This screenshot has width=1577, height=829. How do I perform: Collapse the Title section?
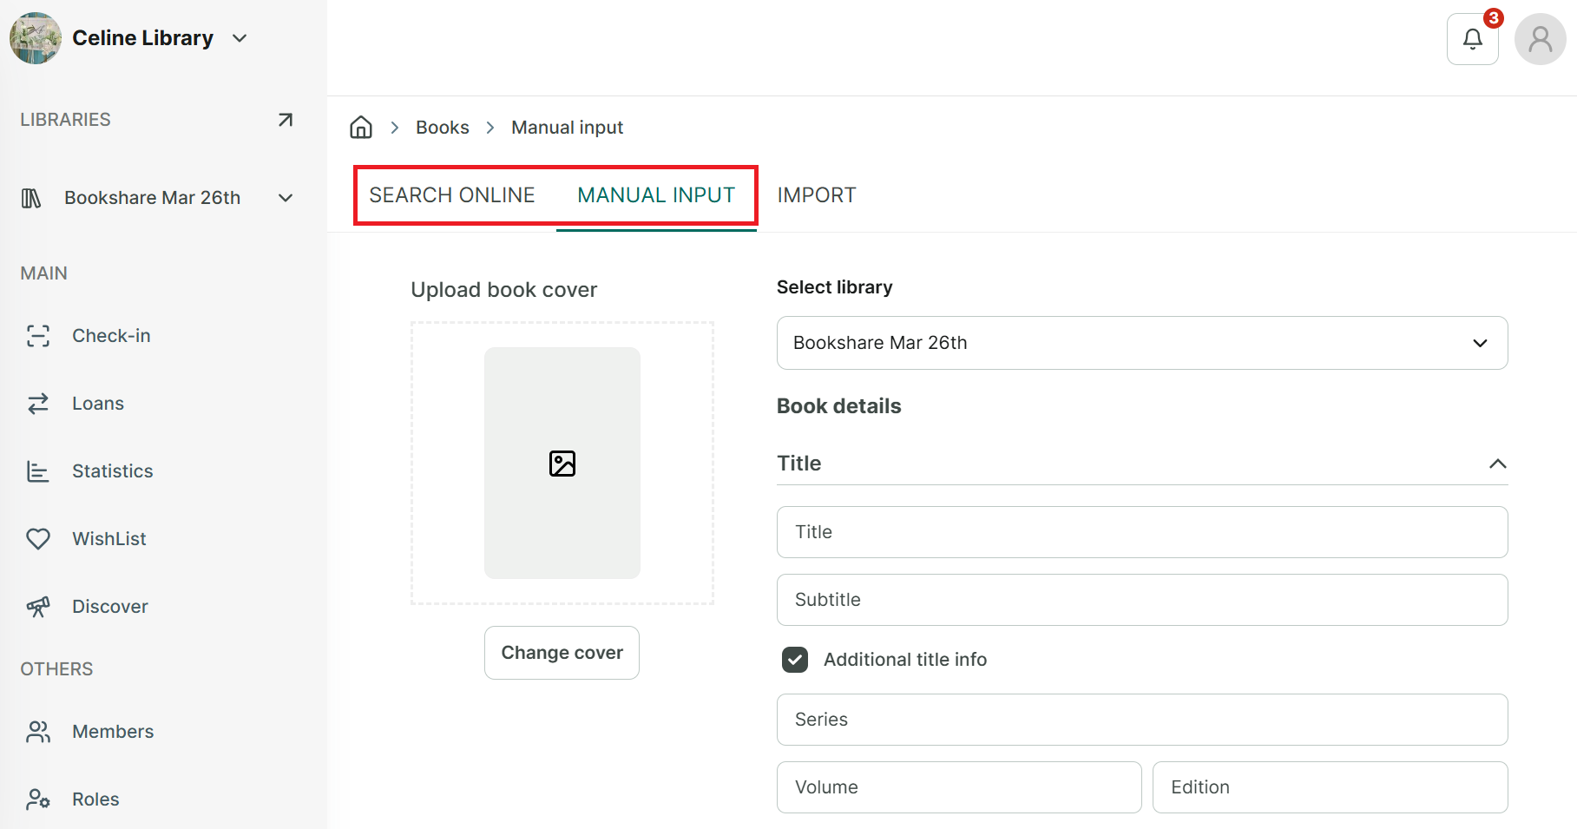(x=1497, y=464)
